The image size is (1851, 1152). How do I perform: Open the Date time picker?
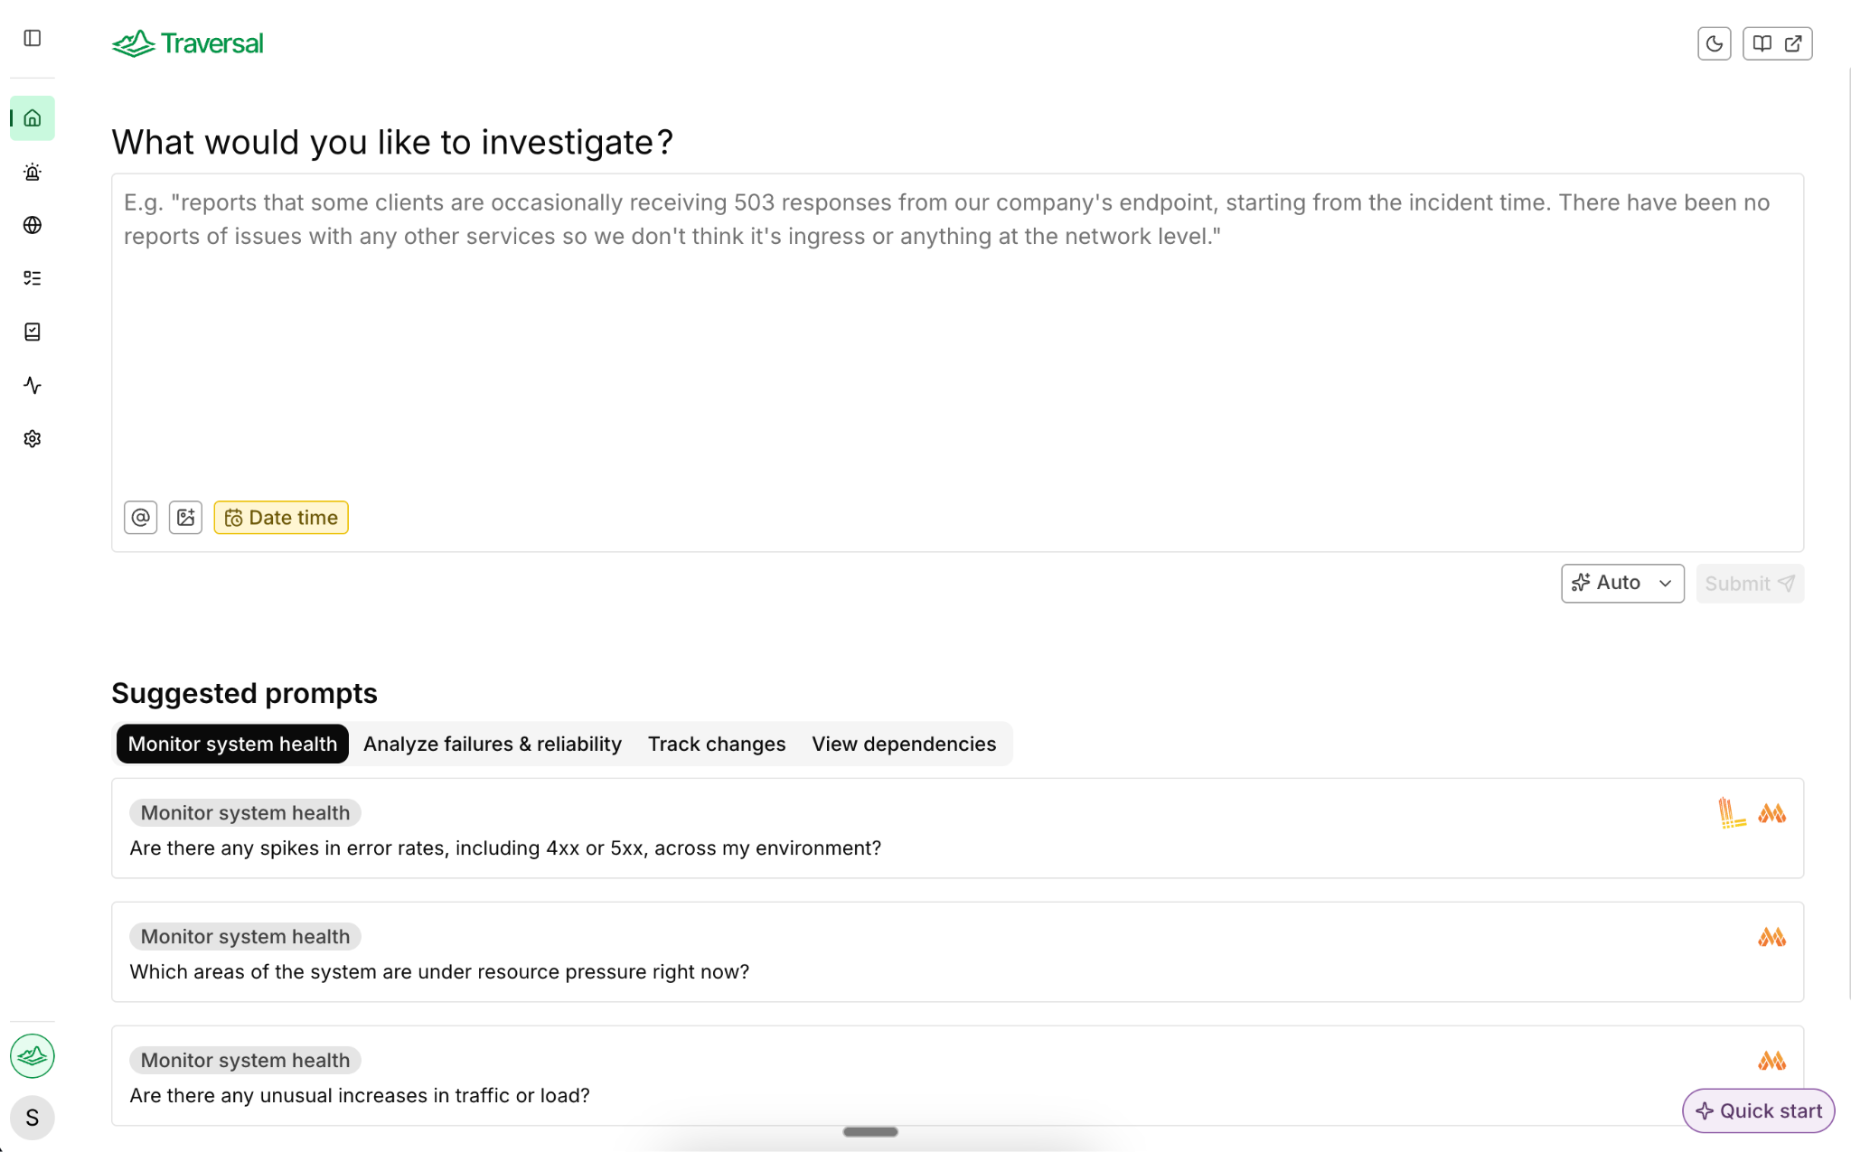(281, 518)
